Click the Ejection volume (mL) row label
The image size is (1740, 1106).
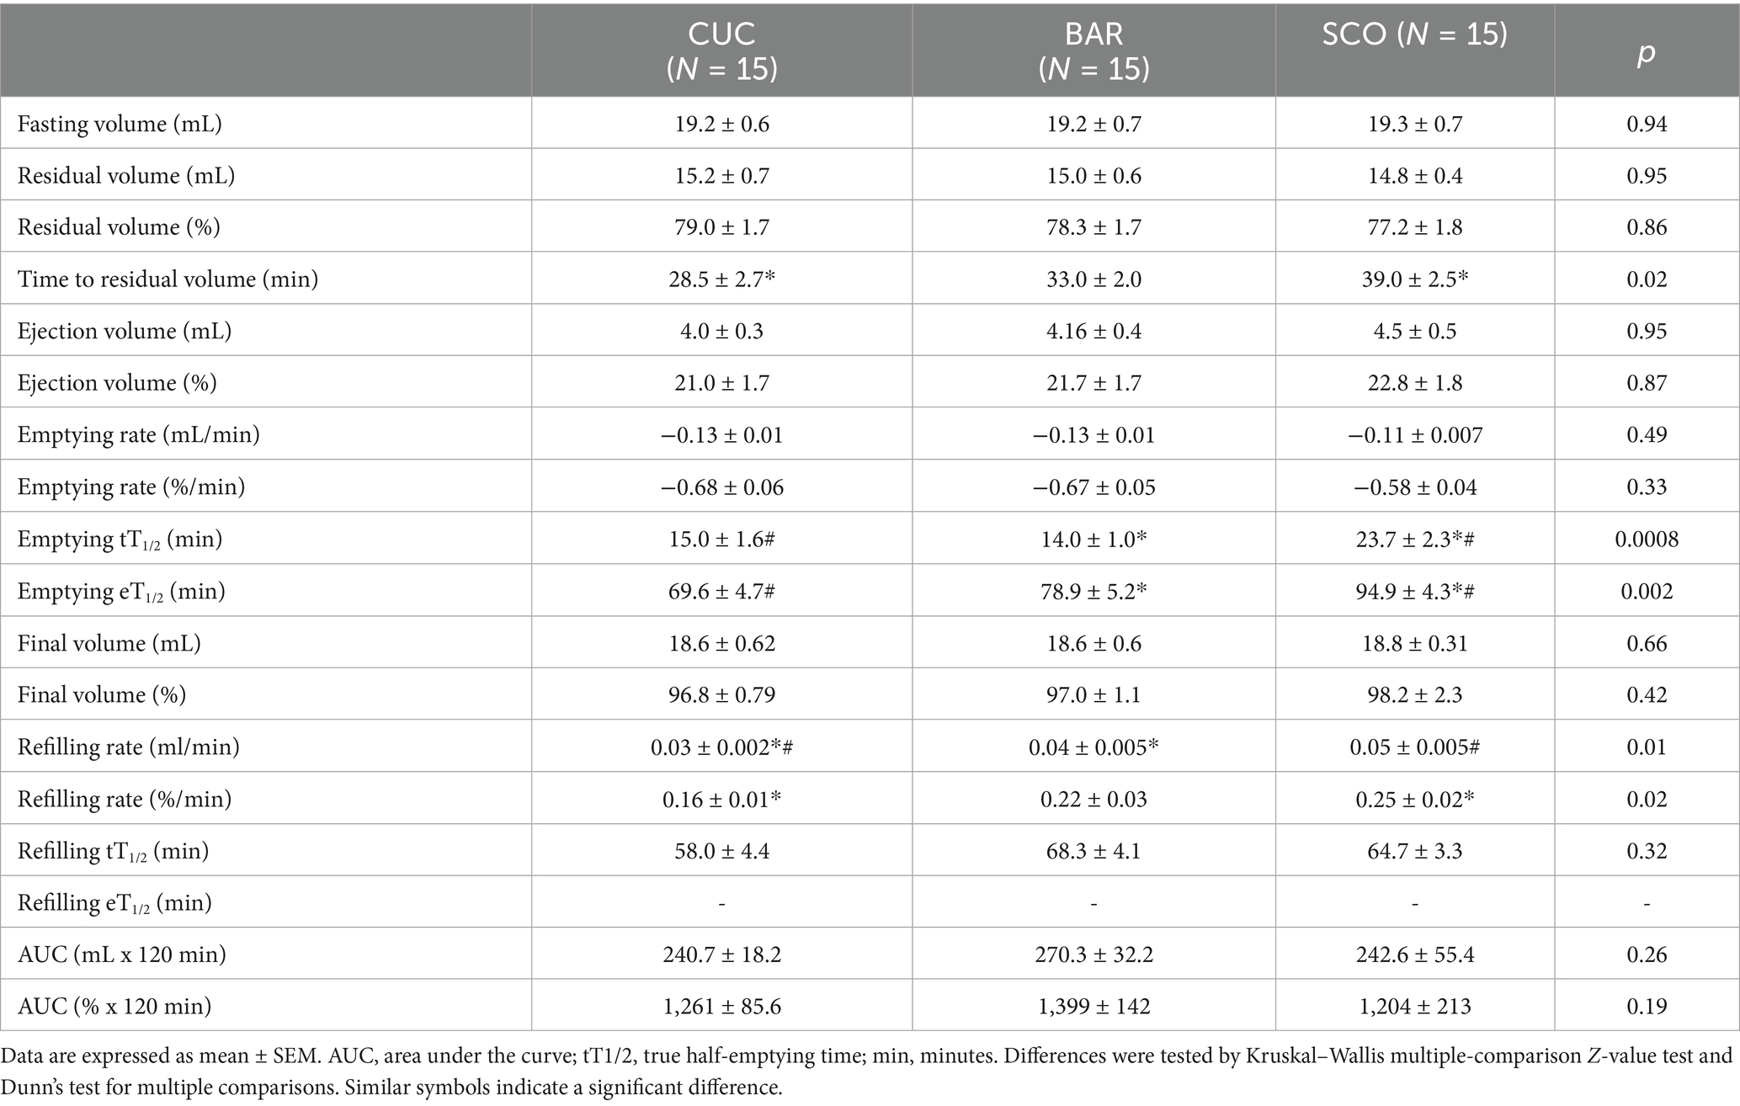125,331
